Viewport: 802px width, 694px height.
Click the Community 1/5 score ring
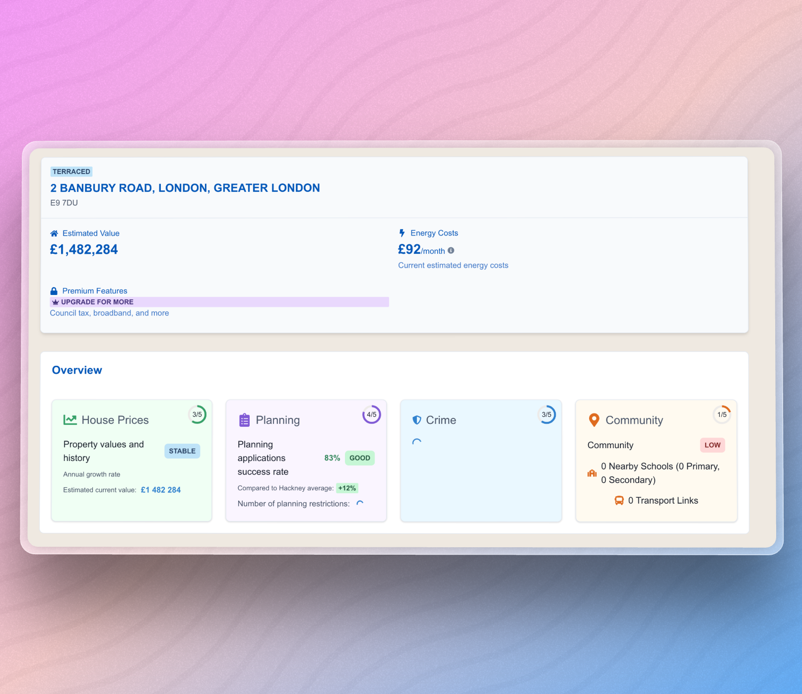[x=722, y=414]
